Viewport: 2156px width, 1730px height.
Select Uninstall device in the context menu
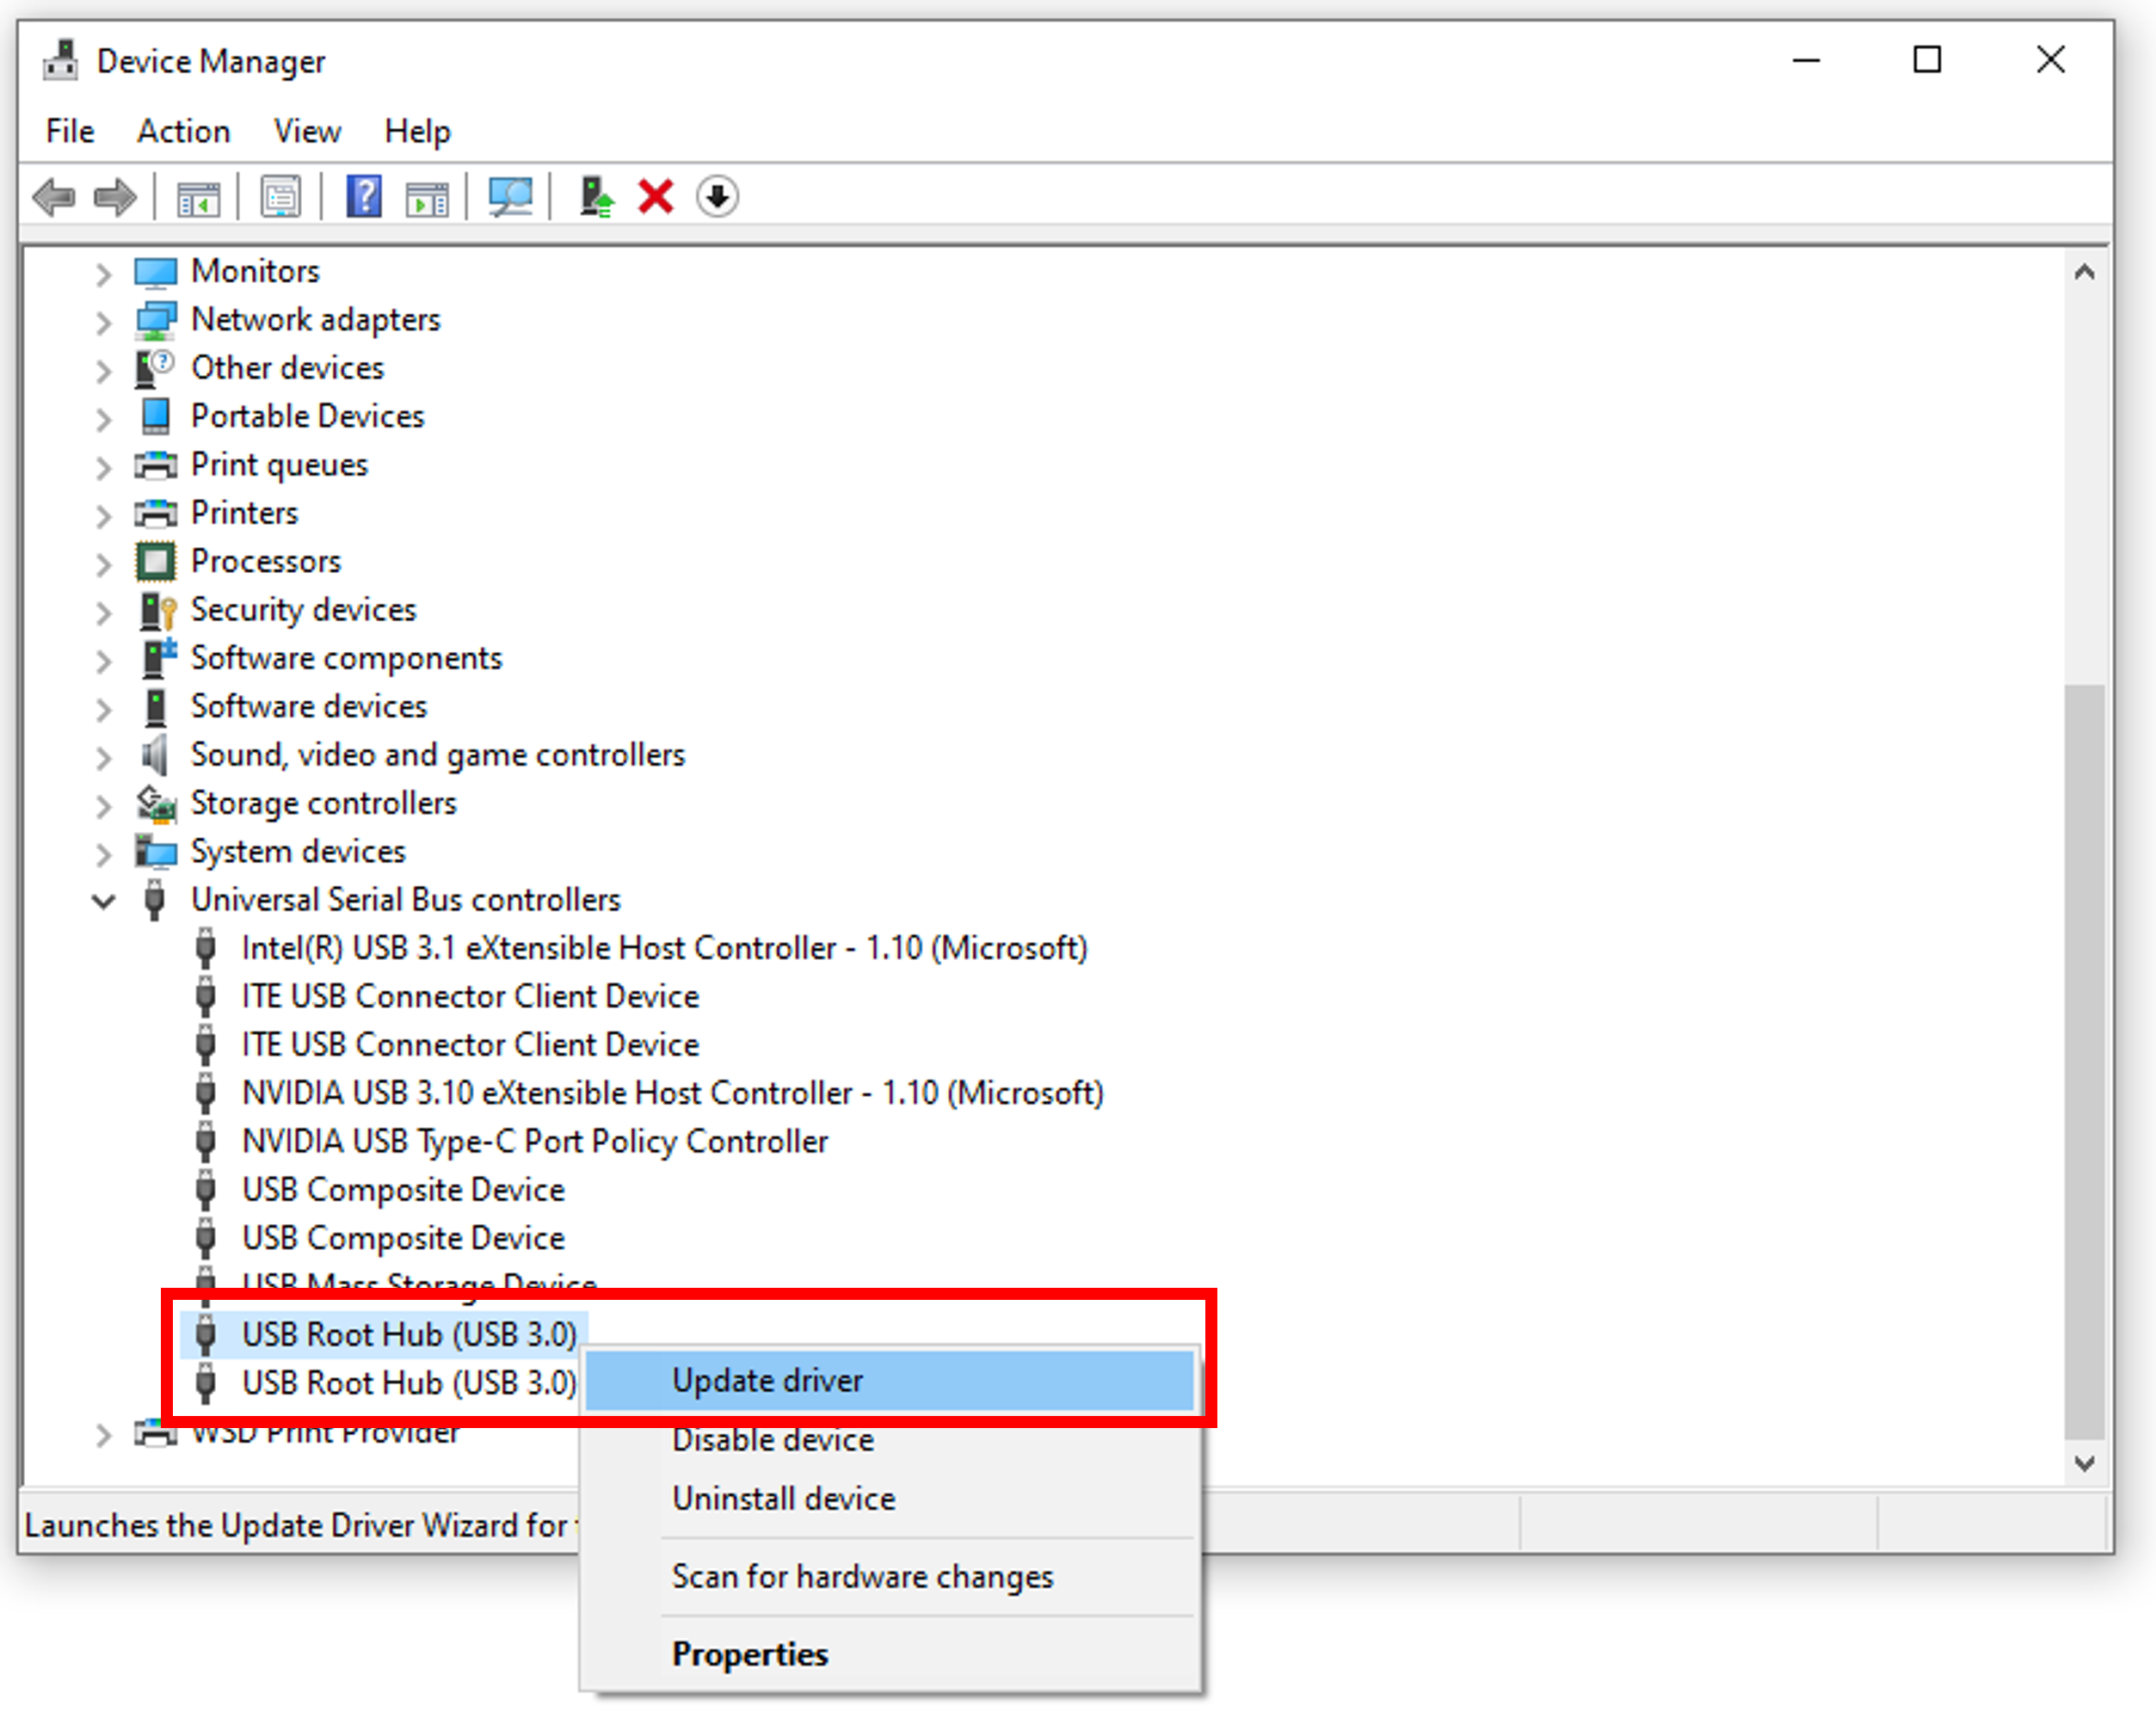[x=783, y=1498]
